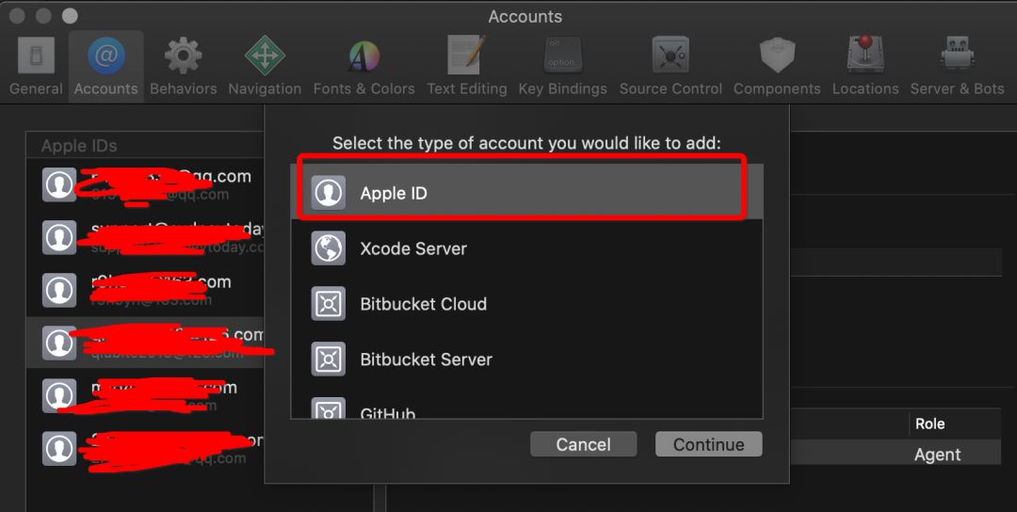Choose Bitbucket Server account type
1017x512 pixels.
[x=526, y=359]
